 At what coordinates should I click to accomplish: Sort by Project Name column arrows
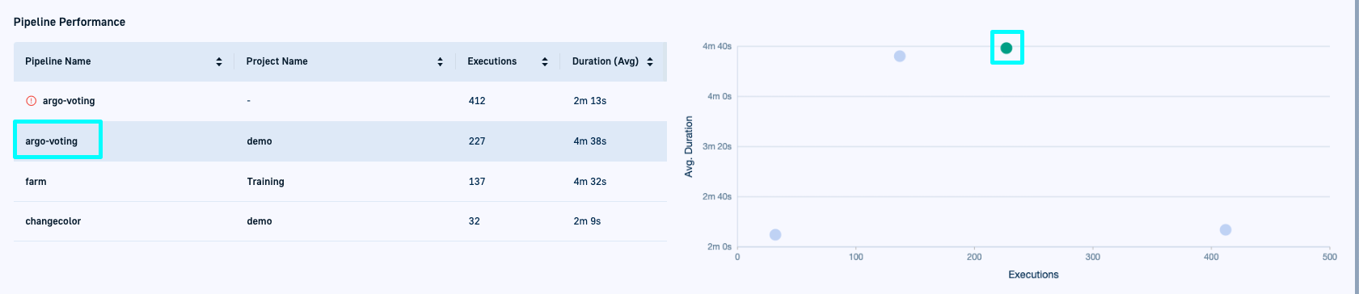tap(440, 61)
